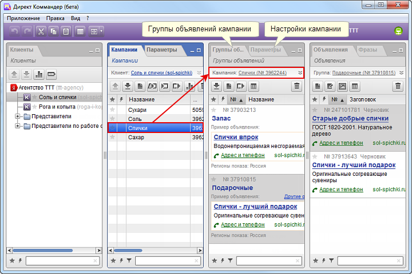Open the panel layout split-button dropdown arrow
The width and height of the screenshot is (412, 274).
pyautogui.click(x=101, y=31)
